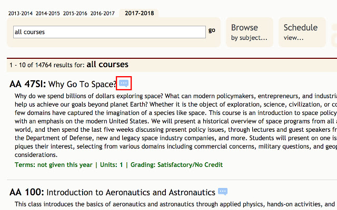
Task: Click 'Terms: not given this year' text
Action: click(52, 165)
